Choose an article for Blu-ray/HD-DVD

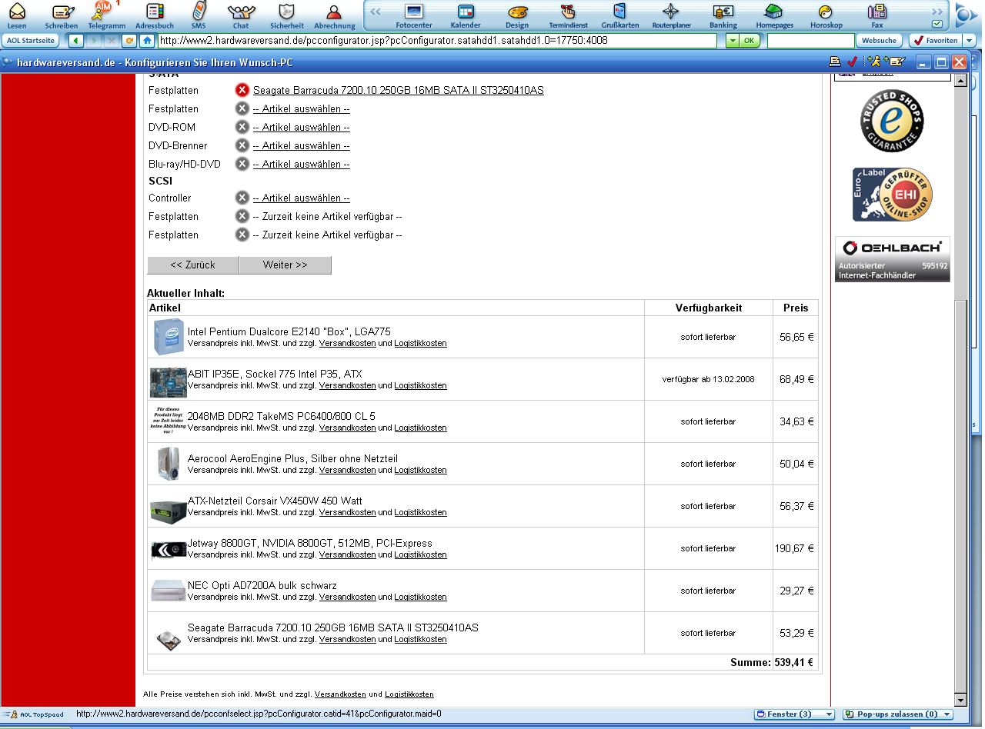click(x=301, y=164)
